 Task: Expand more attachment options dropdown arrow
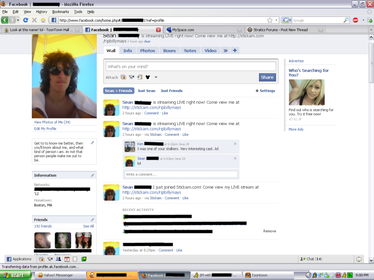(x=156, y=77)
